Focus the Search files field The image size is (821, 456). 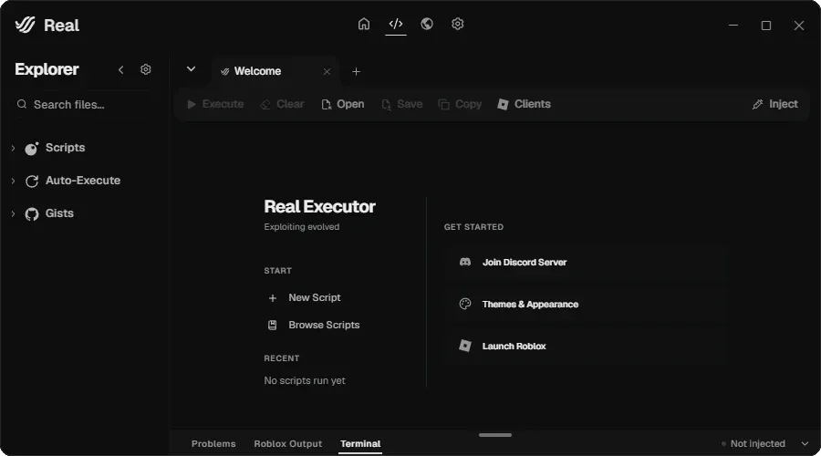pos(84,104)
